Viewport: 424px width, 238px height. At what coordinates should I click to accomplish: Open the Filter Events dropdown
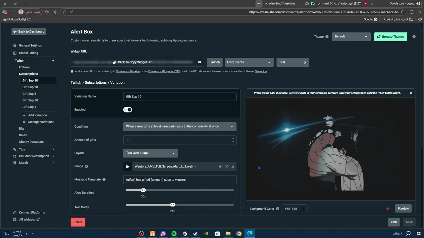[x=249, y=62]
